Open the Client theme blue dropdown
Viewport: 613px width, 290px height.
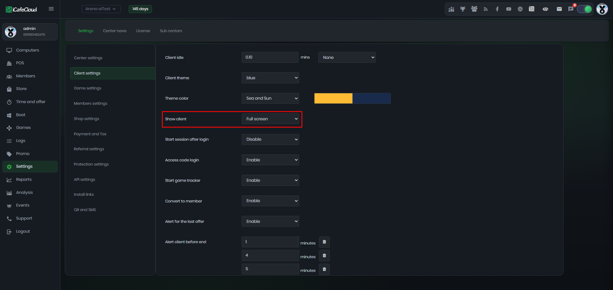(270, 78)
